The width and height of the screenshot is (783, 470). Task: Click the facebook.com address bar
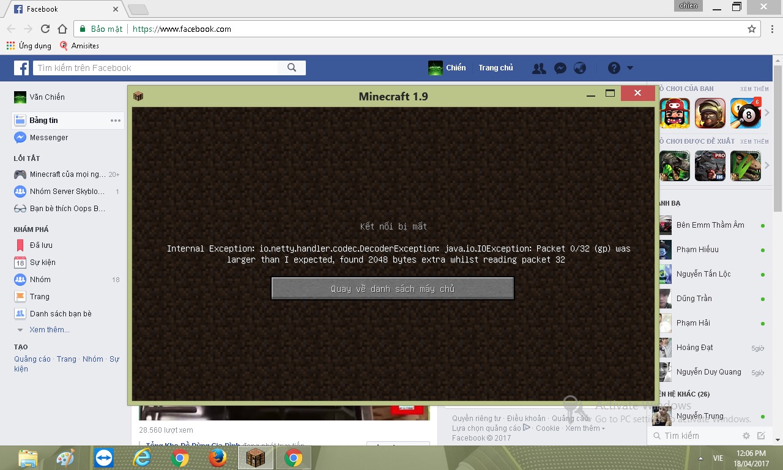[416, 29]
